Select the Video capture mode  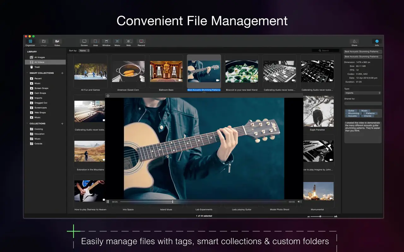(x=57, y=41)
